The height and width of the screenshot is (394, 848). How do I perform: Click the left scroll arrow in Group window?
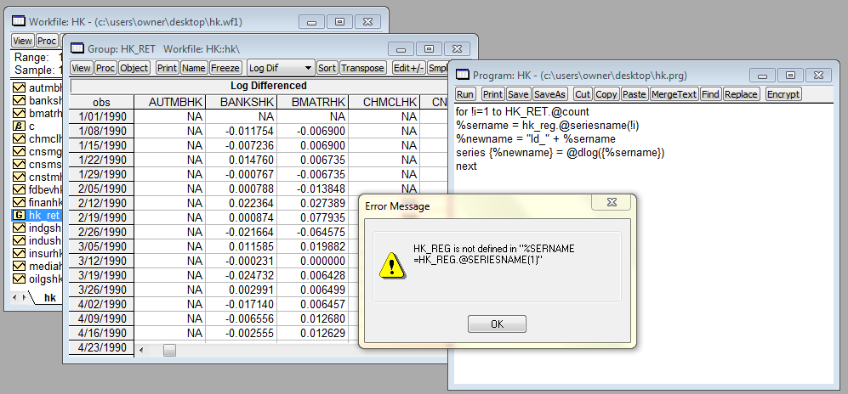tap(141, 351)
